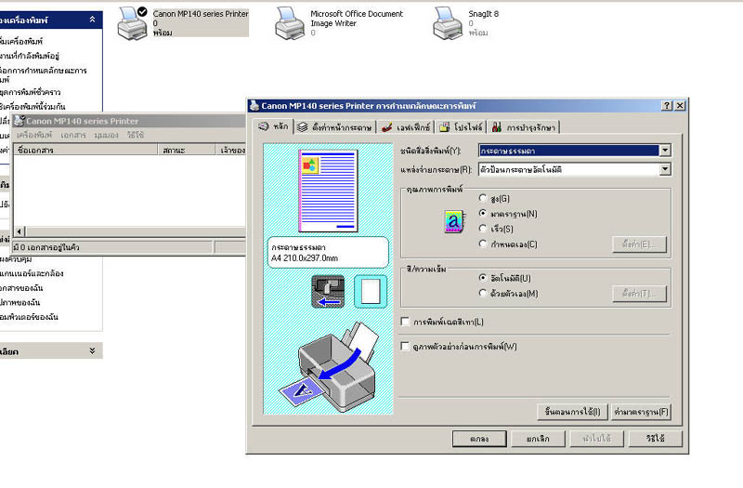Click the status column header in queue window
743x488 pixels.
187,150
